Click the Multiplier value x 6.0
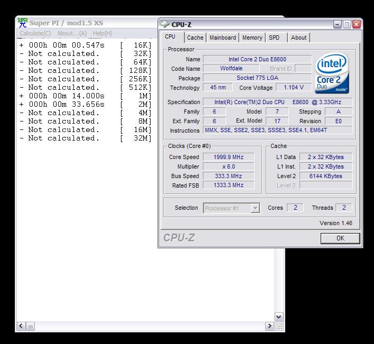 [229, 166]
